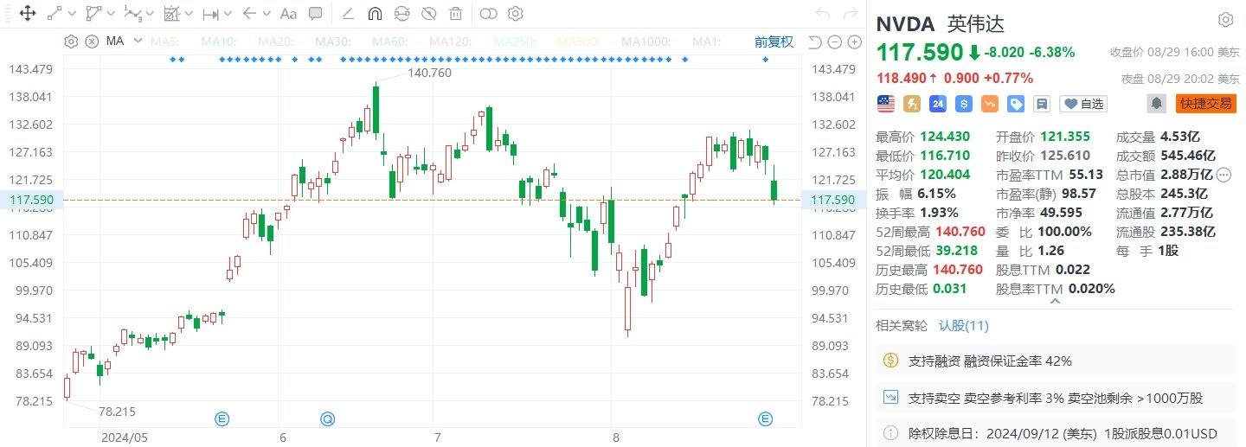Click the grey note document icon
The height and width of the screenshot is (447, 1246).
(1042, 104)
